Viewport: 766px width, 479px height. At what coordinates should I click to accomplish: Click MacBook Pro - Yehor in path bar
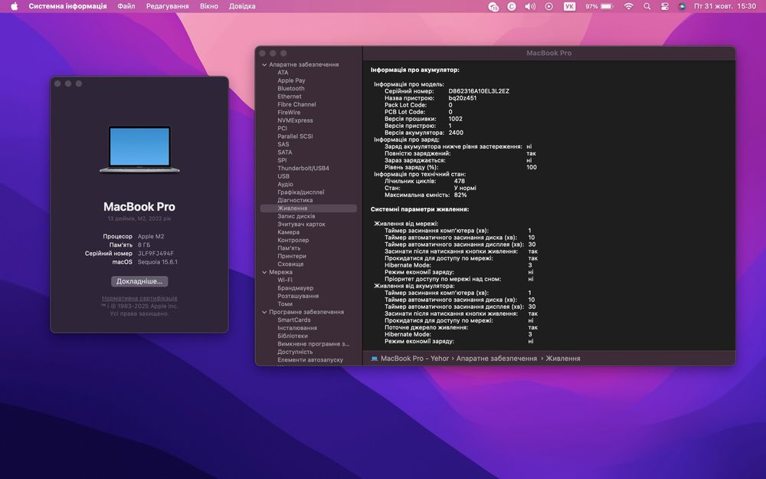click(414, 358)
